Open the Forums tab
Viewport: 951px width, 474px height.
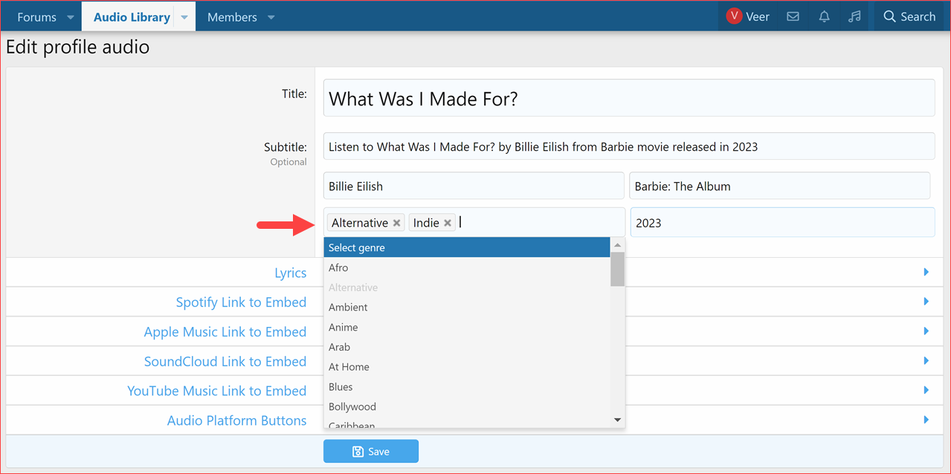36,17
